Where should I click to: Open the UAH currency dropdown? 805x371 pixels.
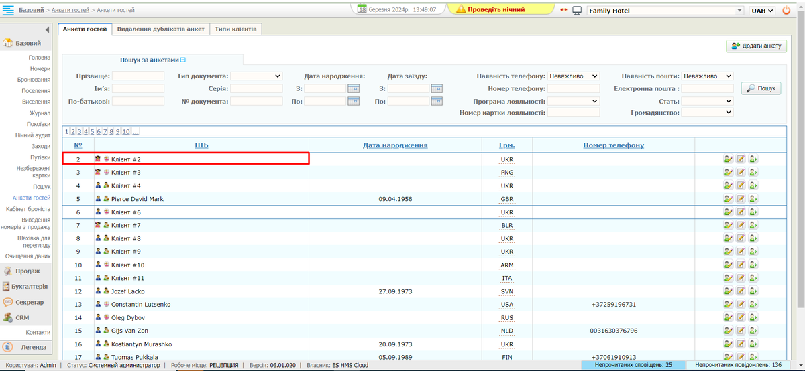(x=763, y=11)
